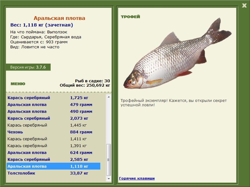Click the scrollbar down arrow in fish list
The image size is (250, 187).
coord(108,179)
